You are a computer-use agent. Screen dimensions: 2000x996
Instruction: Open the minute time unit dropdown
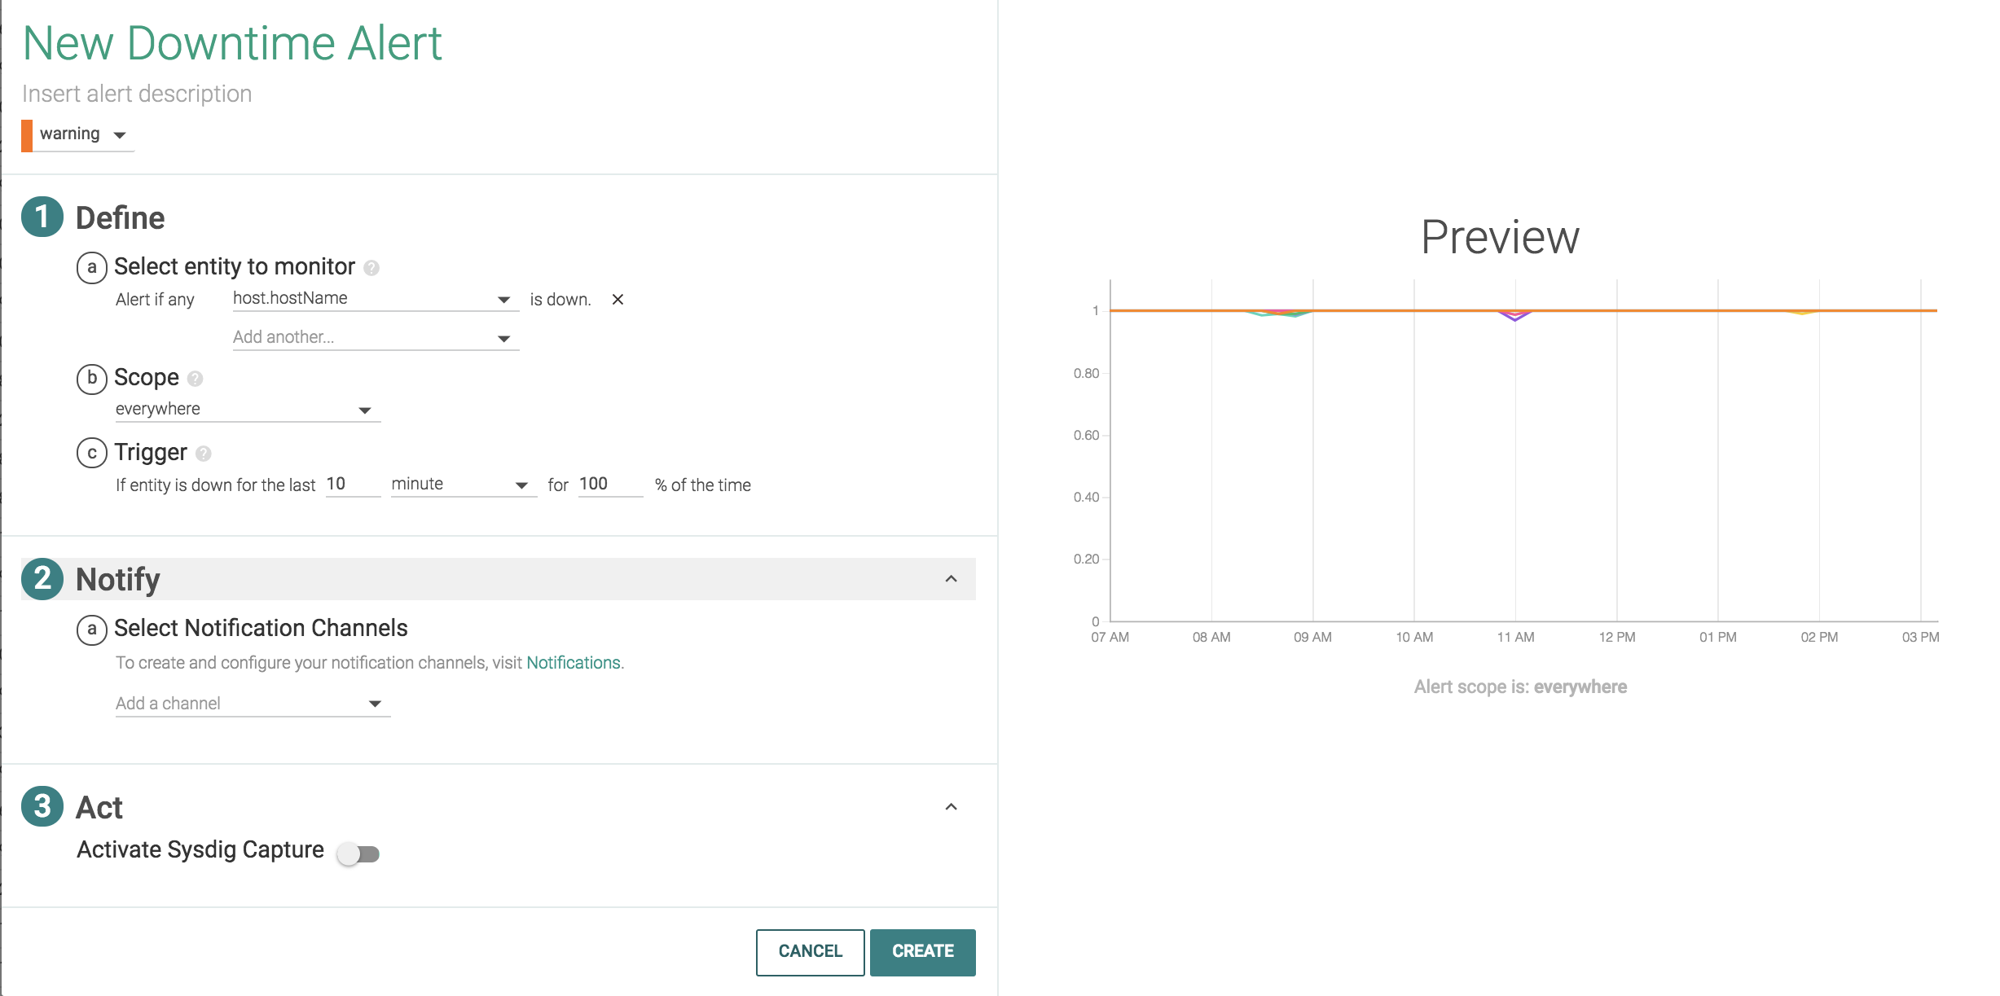tap(464, 485)
